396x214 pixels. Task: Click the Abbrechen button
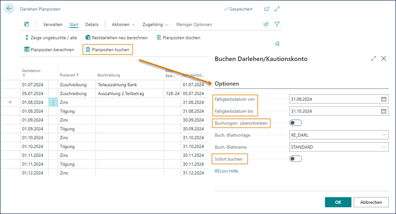(x=371, y=202)
